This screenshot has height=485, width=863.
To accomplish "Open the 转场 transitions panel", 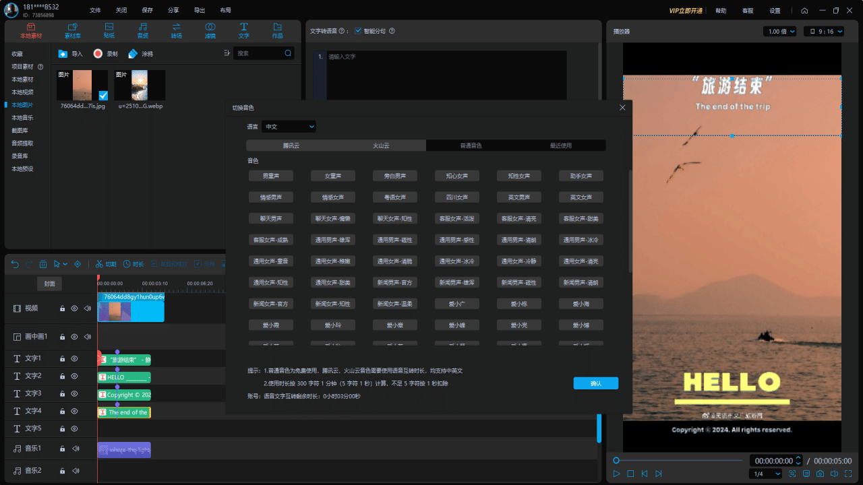I will click(x=176, y=30).
